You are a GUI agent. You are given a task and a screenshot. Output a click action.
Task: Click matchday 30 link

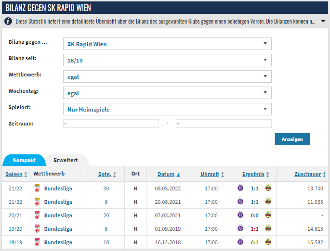(x=106, y=188)
